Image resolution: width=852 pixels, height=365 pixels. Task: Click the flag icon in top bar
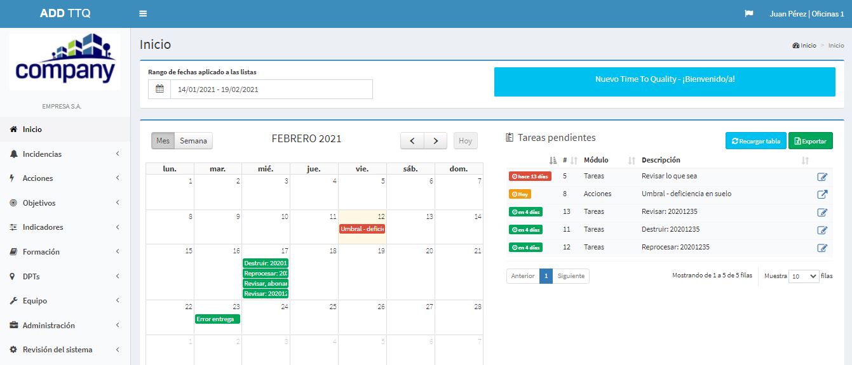click(748, 13)
